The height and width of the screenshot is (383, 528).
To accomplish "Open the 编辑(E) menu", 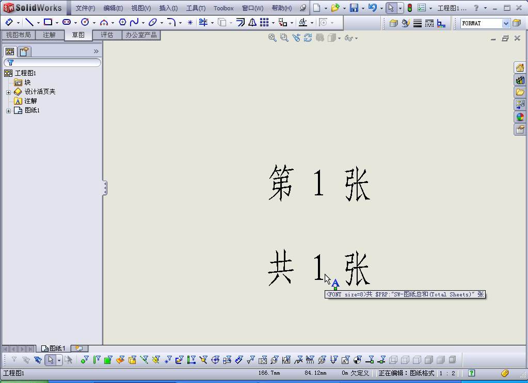I will pyautogui.click(x=113, y=8).
